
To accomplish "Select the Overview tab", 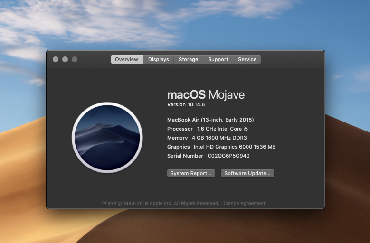I will (127, 59).
